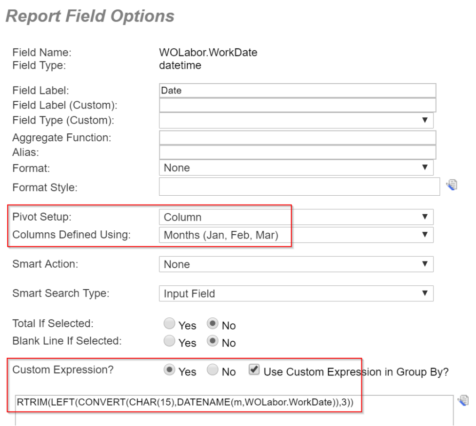The image size is (476, 426).
Task: Click the custom expression editor icon
Action: 463,400
